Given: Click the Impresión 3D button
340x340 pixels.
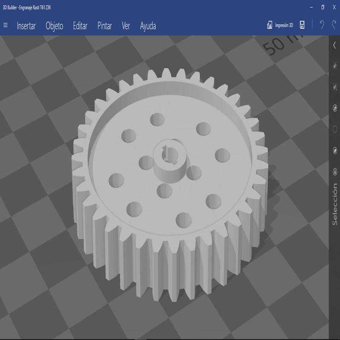Looking at the screenshot, I should [280, 25].
